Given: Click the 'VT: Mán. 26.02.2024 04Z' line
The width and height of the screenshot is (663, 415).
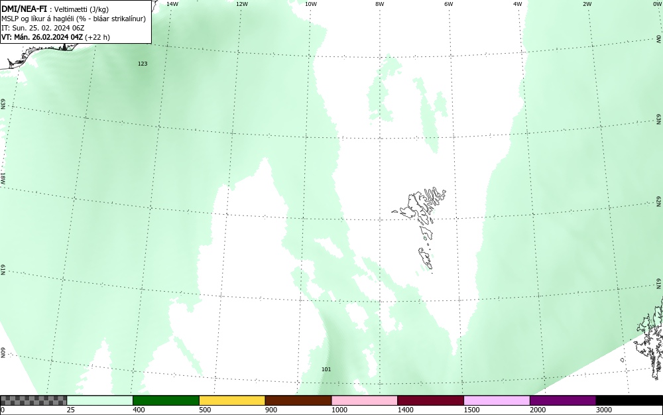Looking at the screenshot, I should (56, 37).
